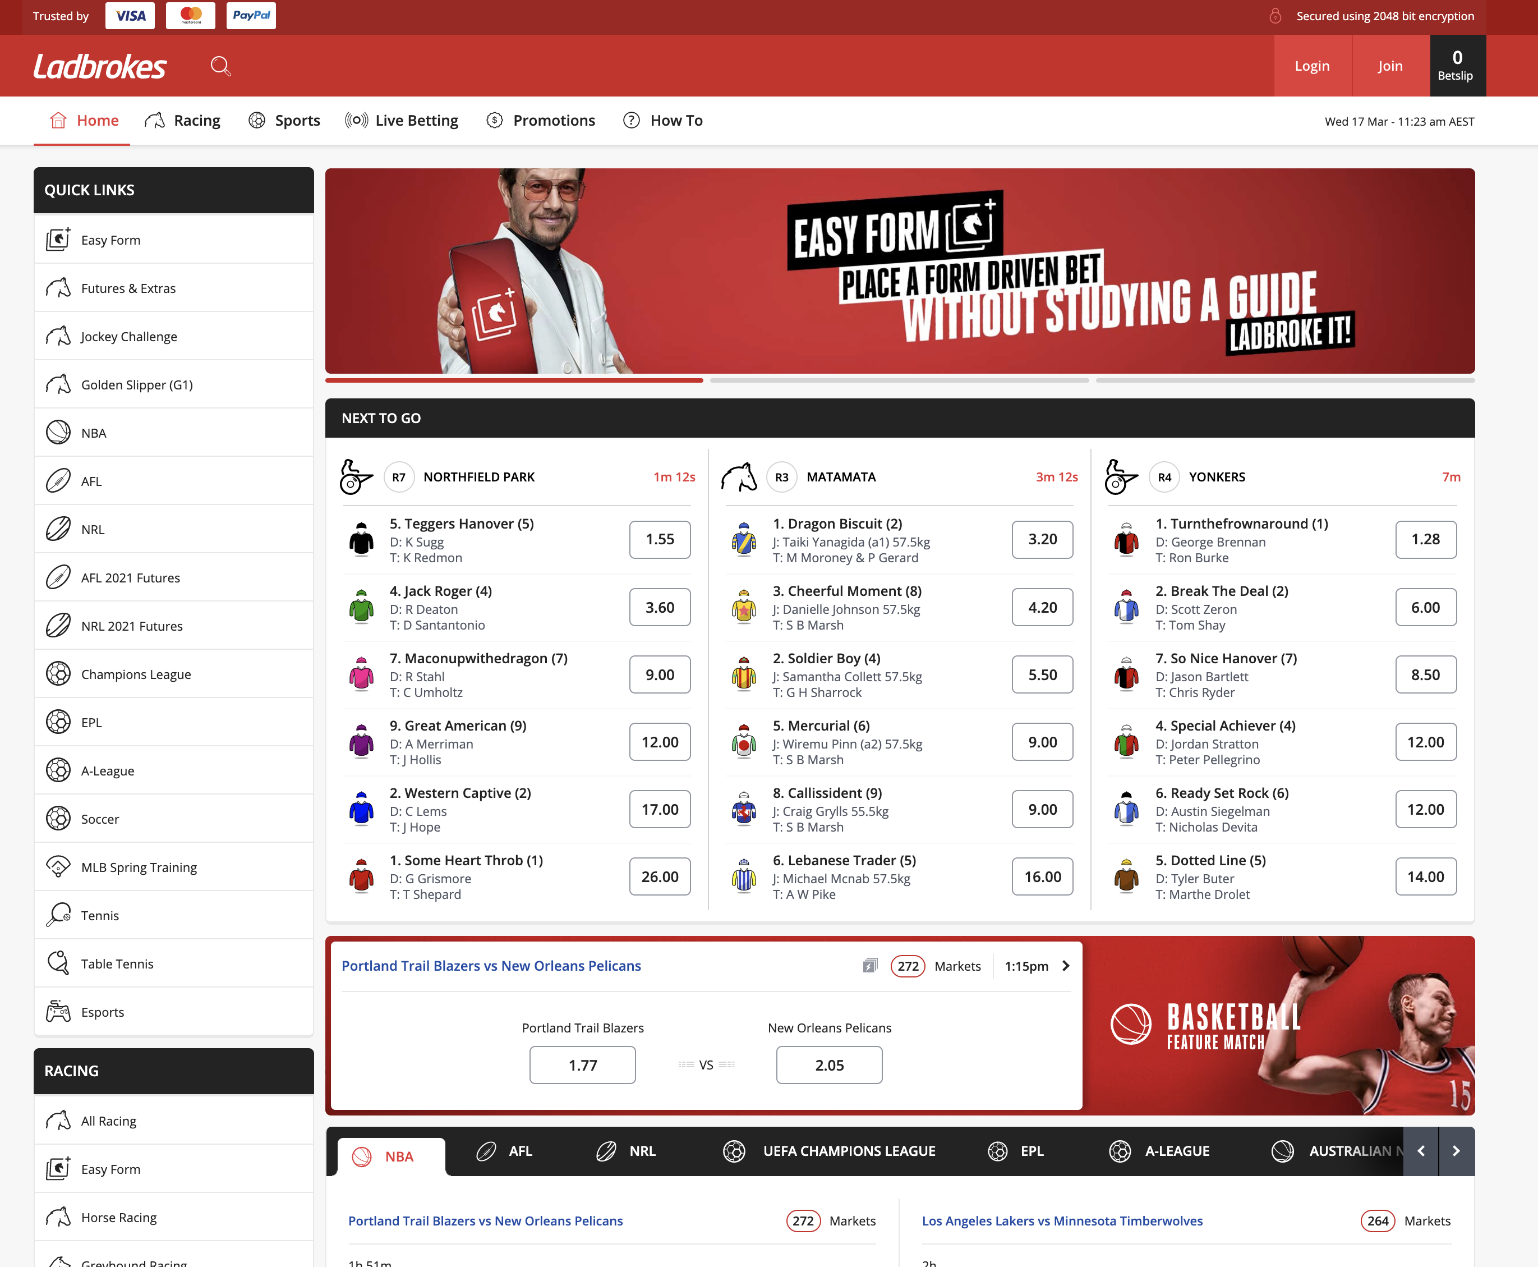Screen dimensions: 1538x1267
Task: Open the Sports navigation menu
Action: tap(284, 121)
